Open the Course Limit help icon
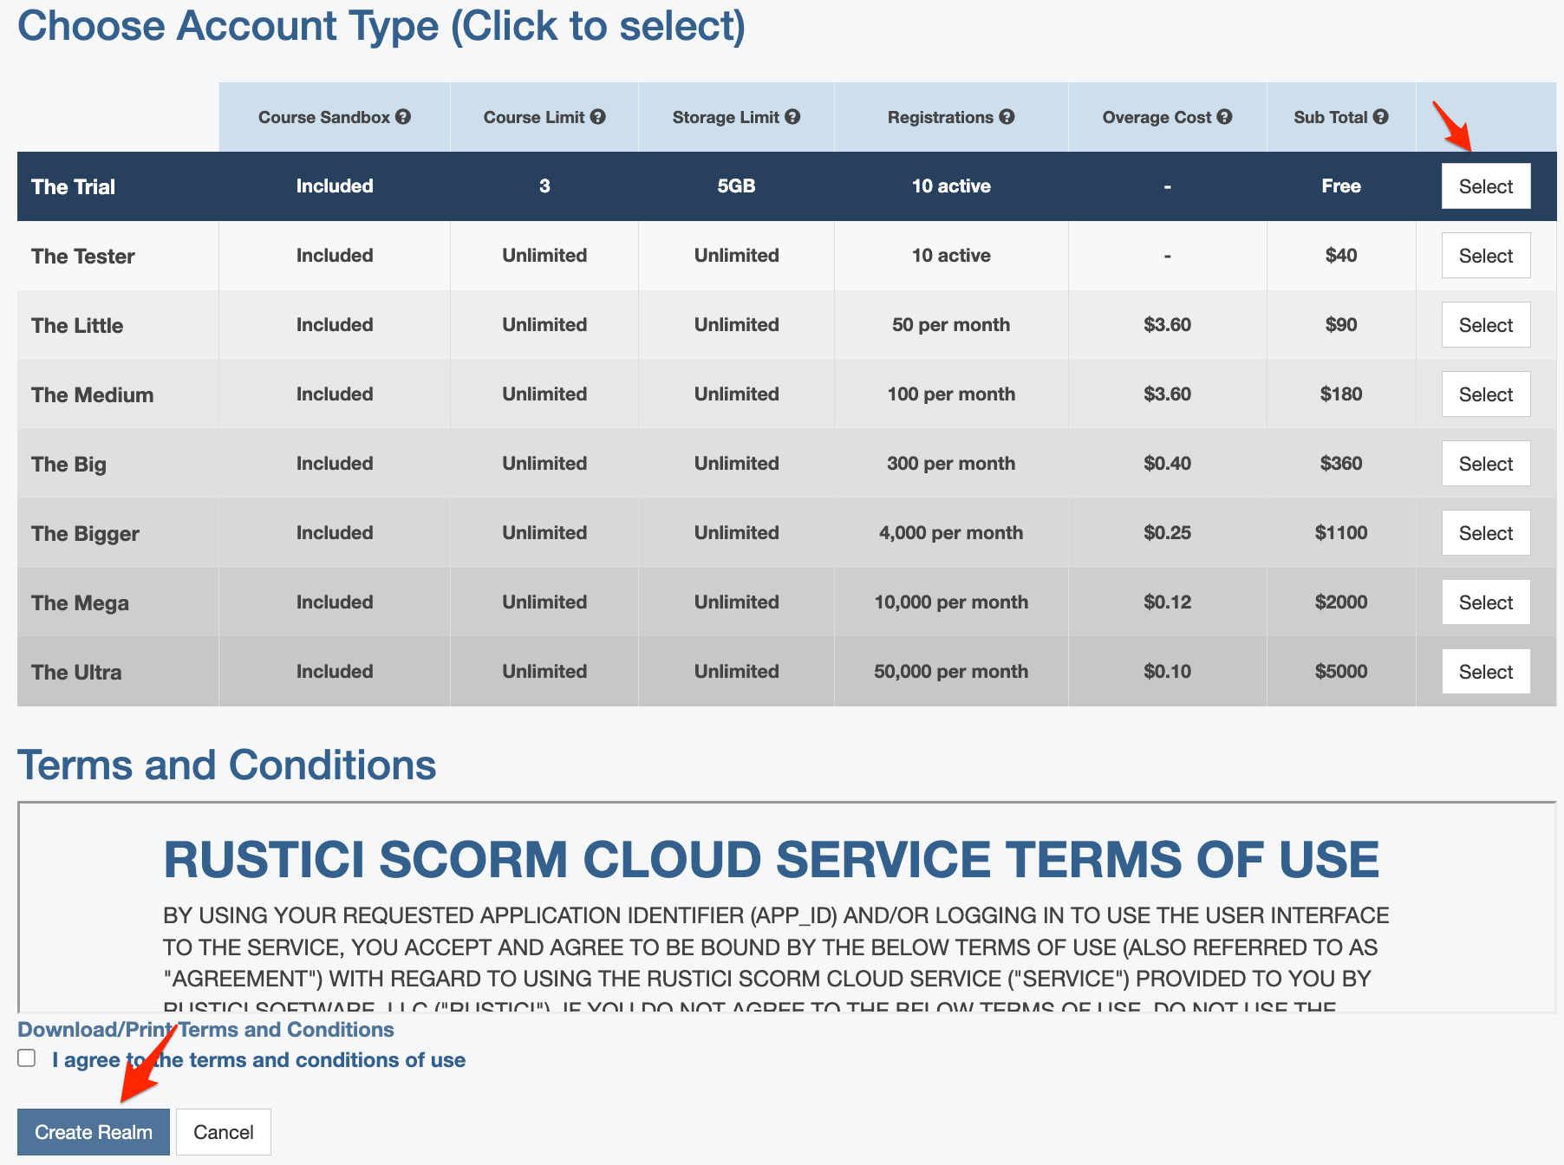1564x1165 pixels. point(598,117)
